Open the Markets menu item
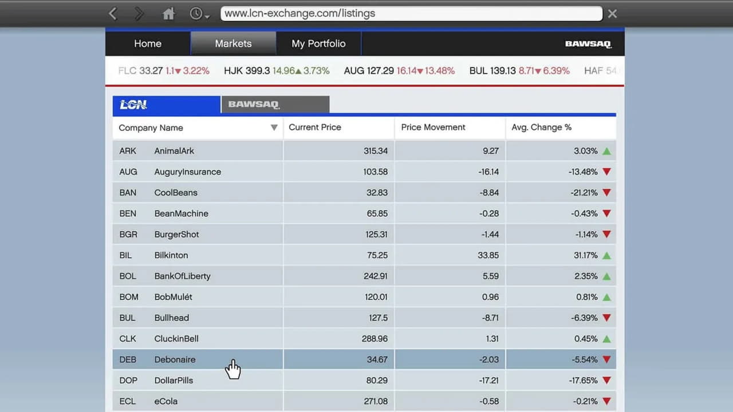The width and height of the screenshot is (733, 412). 233,43
